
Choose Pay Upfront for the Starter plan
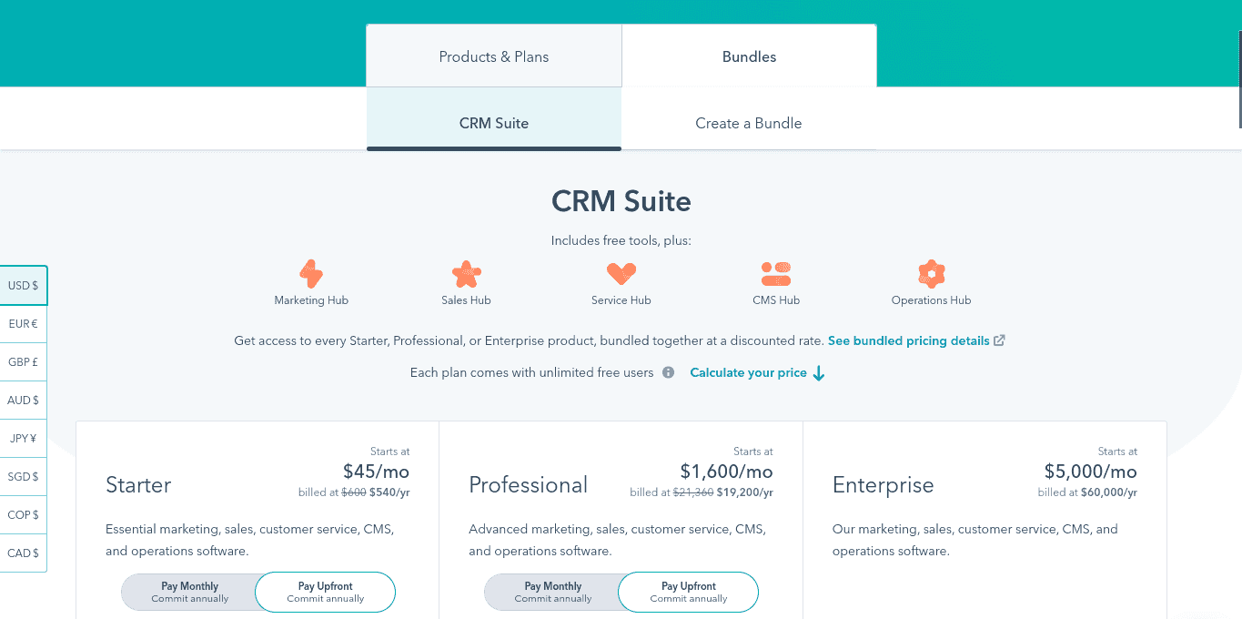pyautogui.click(x=326, y=592)
